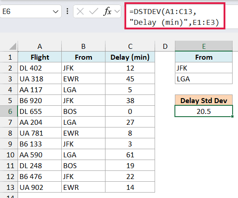The image size is (238, 198).
Task: Select cell with B6 133
Action: coord(40,144)
